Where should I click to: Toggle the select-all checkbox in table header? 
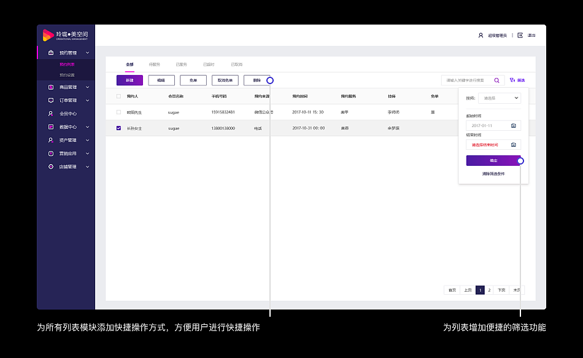tap(118, 96)
